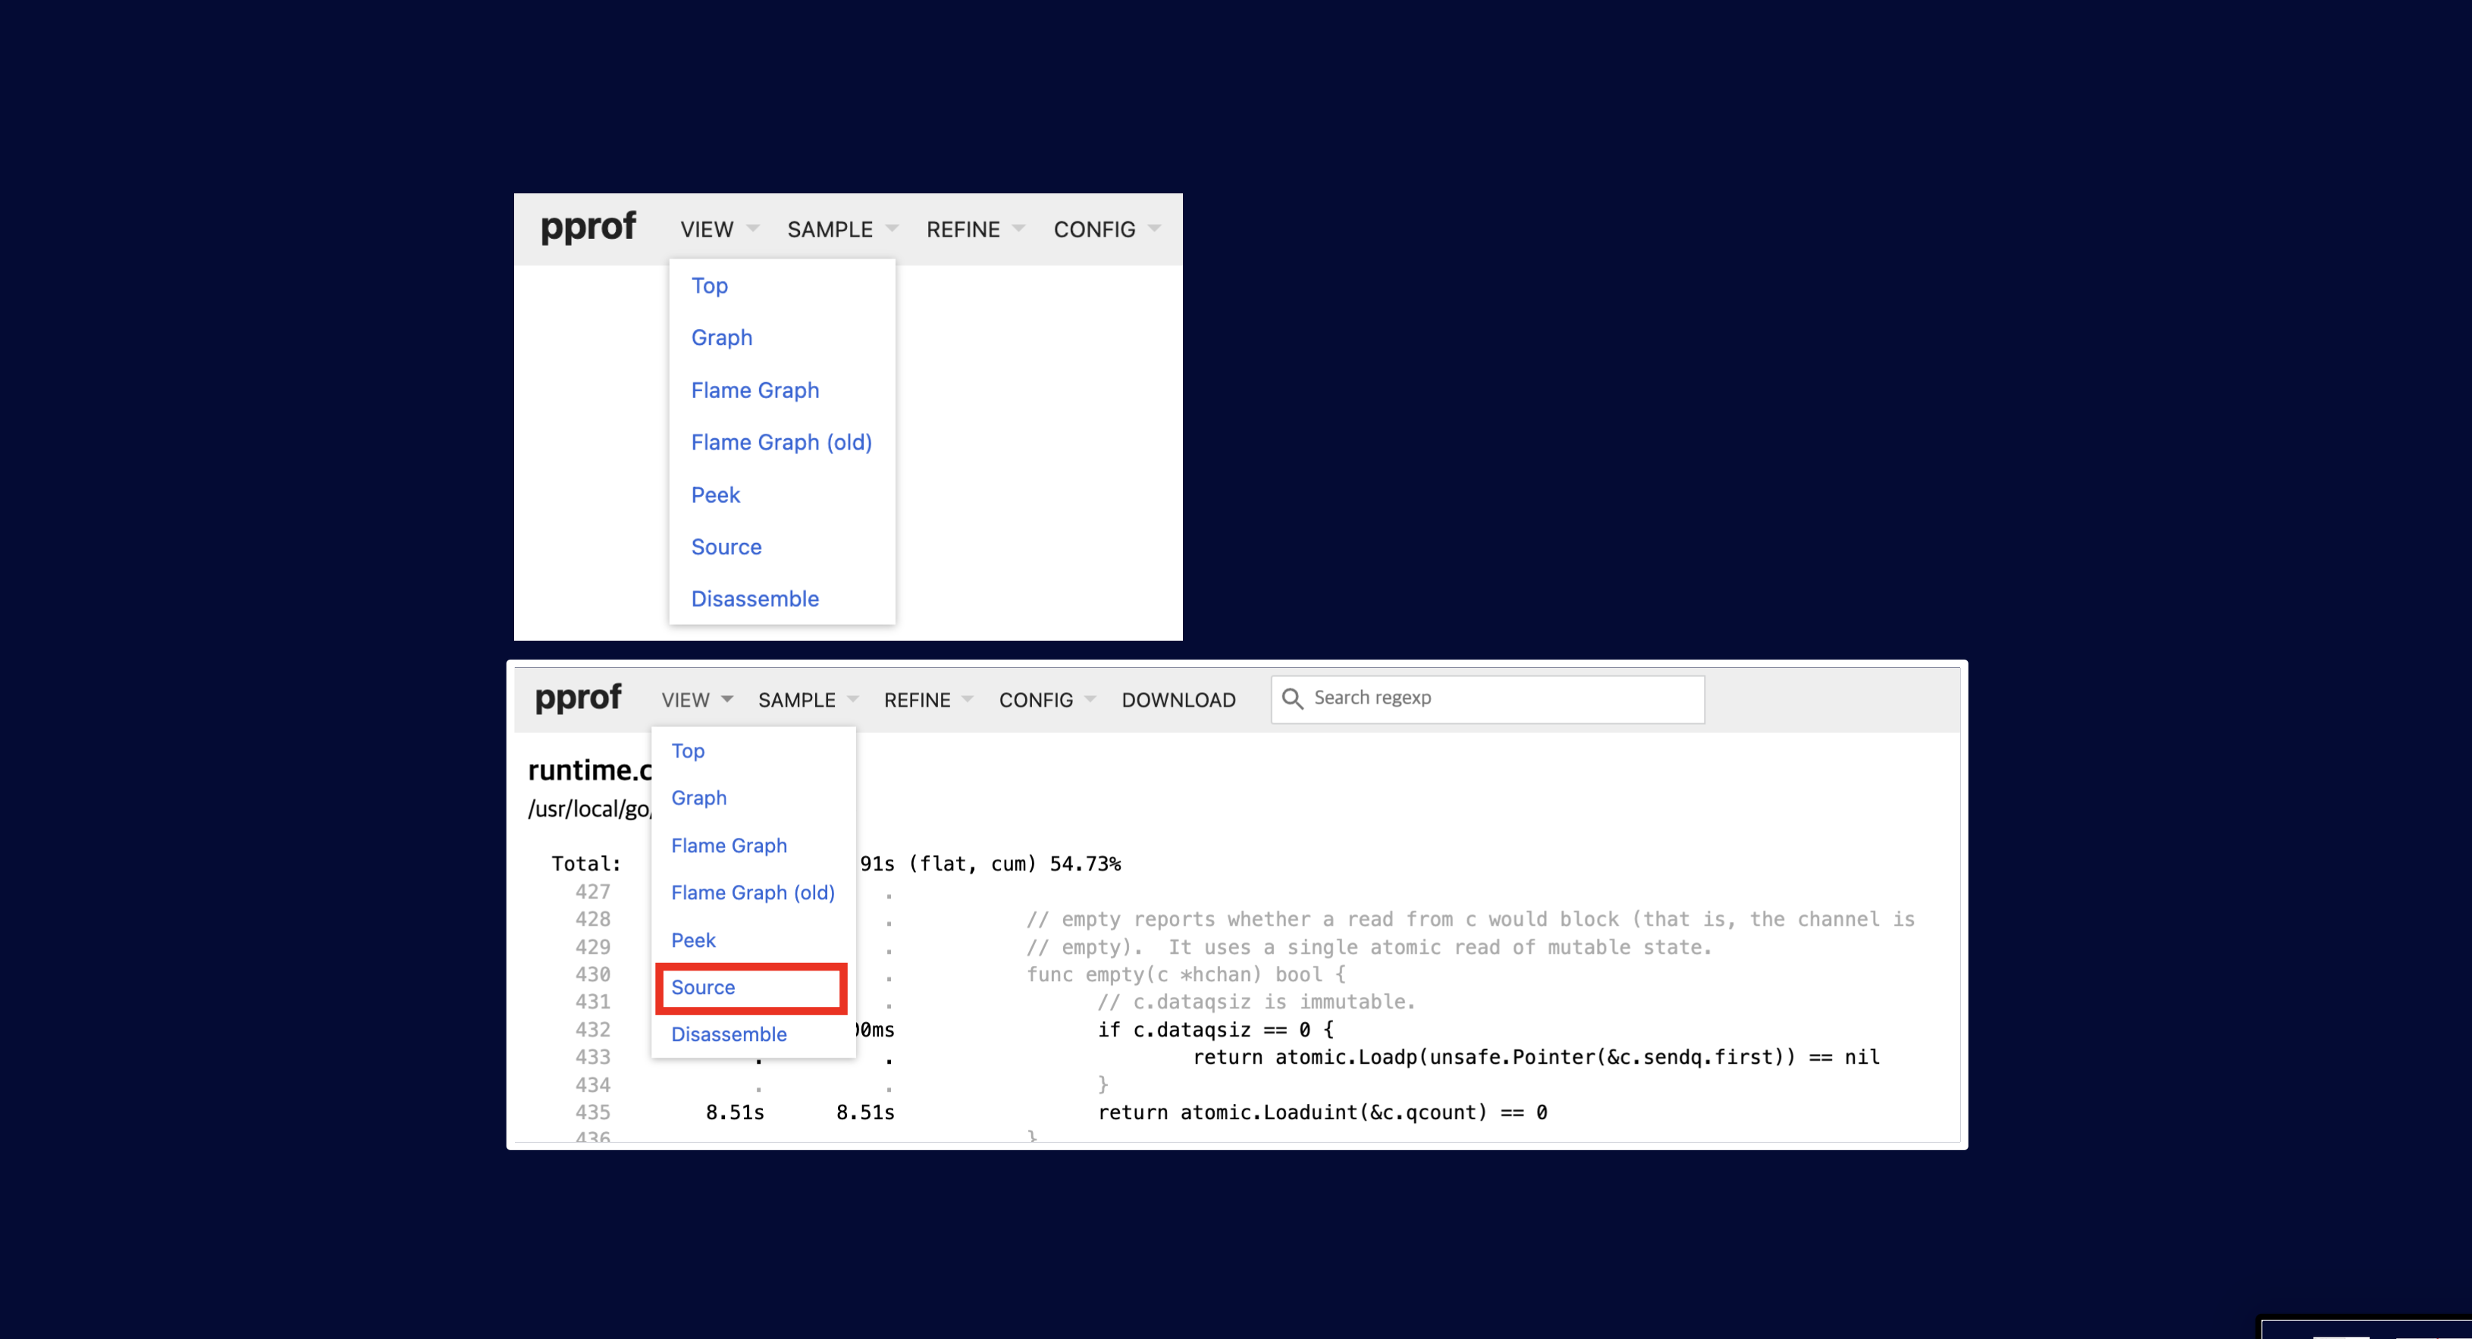Open REFINE dropdown in upper pprof window

coord(975,230)
